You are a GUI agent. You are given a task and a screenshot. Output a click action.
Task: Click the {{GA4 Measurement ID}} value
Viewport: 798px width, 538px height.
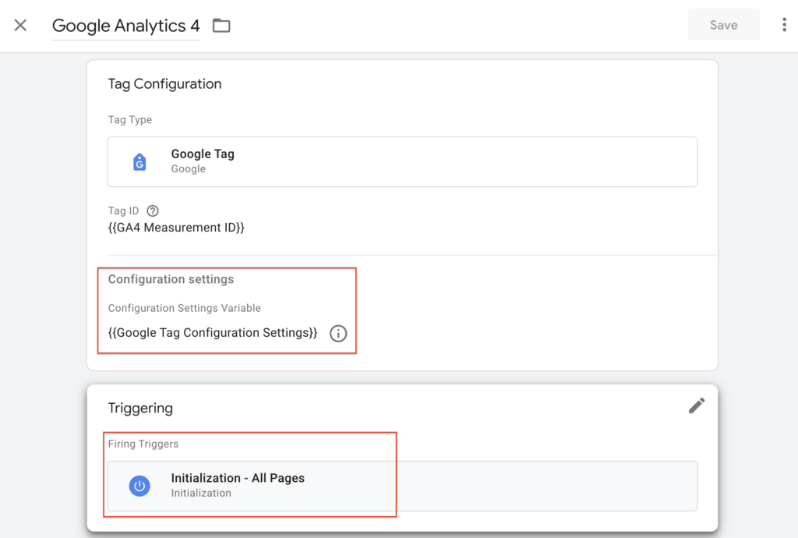(x=176, y=228)
